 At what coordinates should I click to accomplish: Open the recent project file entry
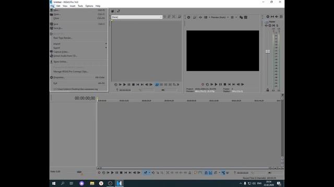point(79,89)
